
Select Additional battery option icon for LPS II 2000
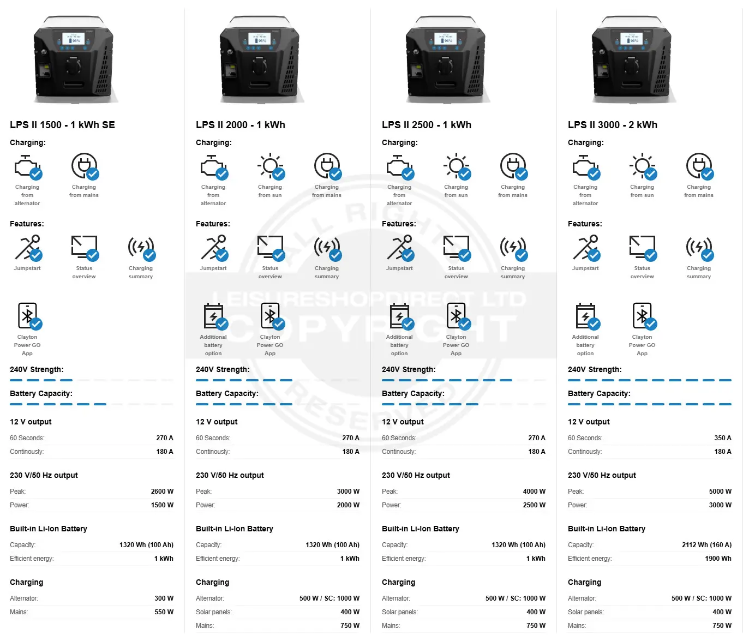pos(213,317)
